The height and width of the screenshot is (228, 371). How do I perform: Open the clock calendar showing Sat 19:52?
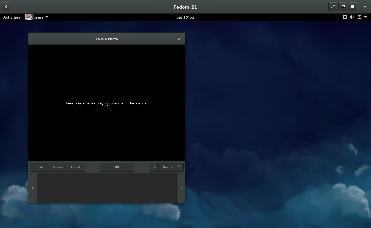pyautogui.click(x=185, y=17)
